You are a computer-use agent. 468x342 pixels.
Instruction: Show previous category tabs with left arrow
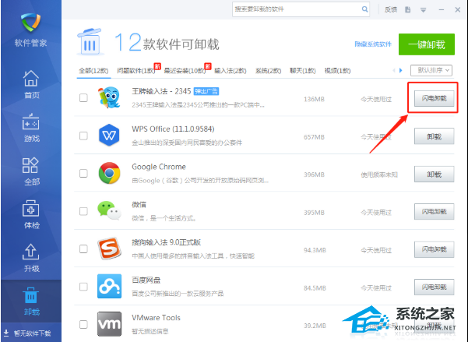tap(394, 70)
